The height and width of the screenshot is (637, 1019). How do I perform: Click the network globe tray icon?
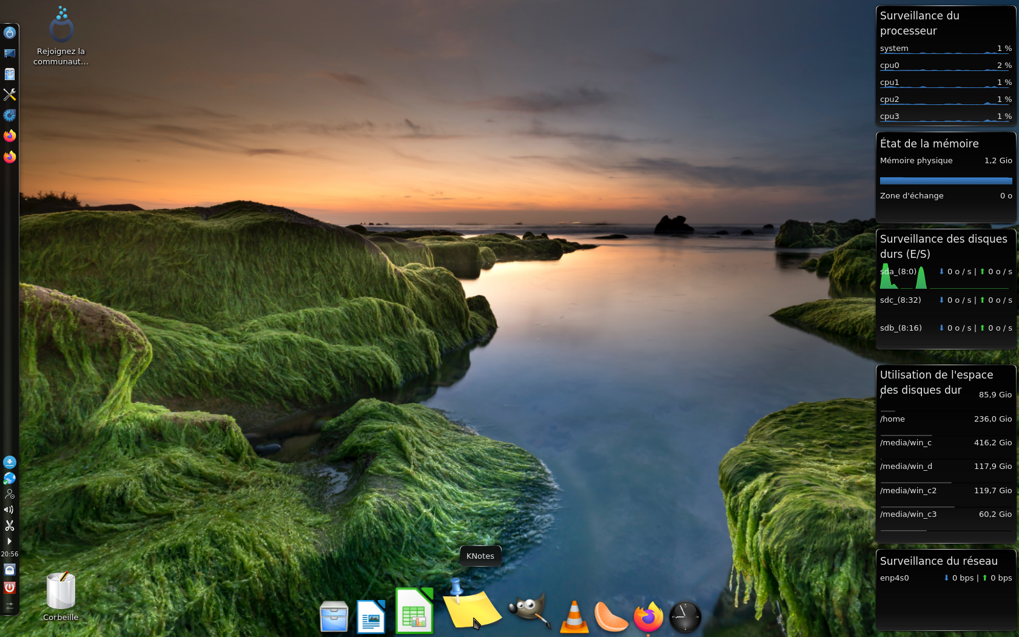pos(10,478)
